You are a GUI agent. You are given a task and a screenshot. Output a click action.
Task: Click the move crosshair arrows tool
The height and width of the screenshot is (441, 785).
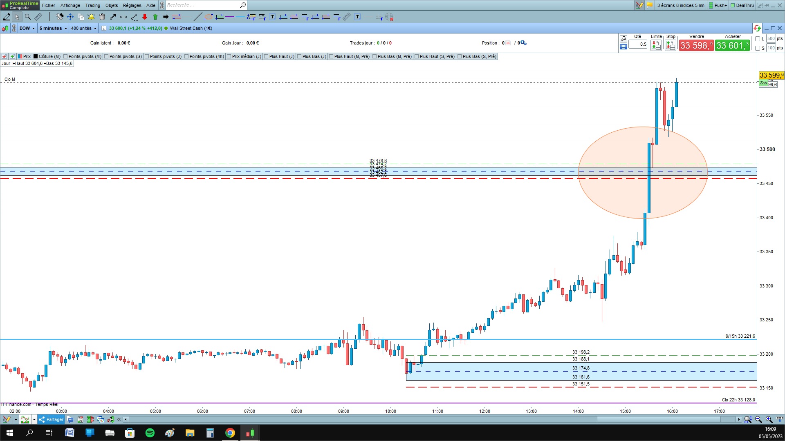pos(70,17)
